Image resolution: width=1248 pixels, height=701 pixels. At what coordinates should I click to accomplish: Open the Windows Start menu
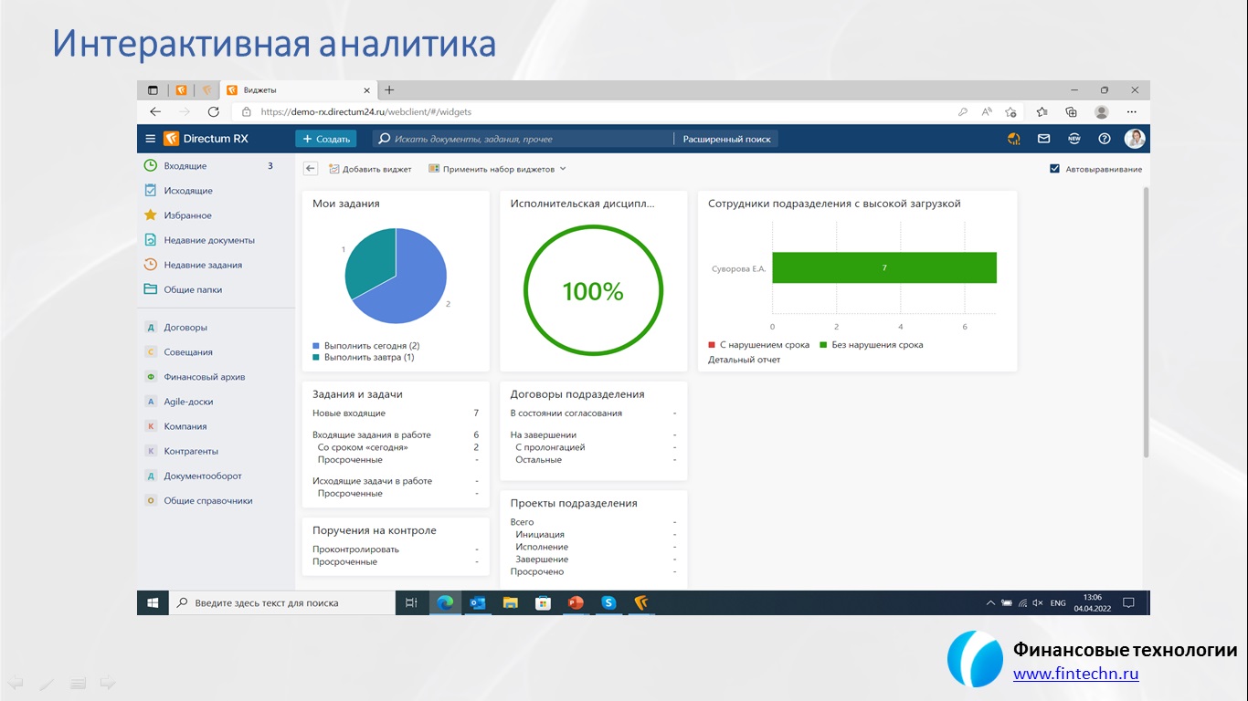point(153,602)
